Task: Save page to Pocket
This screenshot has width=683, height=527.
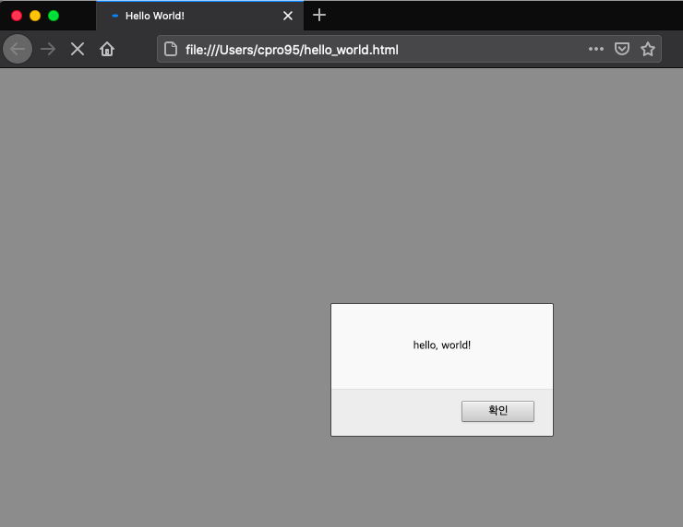Action: click(x=621, y=49)
